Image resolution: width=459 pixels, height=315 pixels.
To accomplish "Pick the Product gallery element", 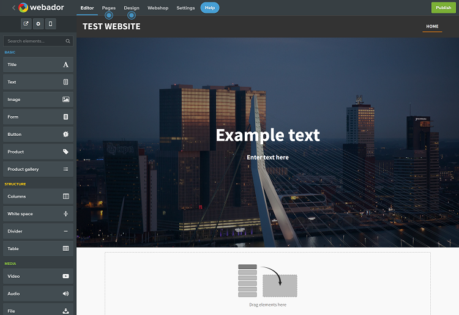I will [x=38, y=169].
